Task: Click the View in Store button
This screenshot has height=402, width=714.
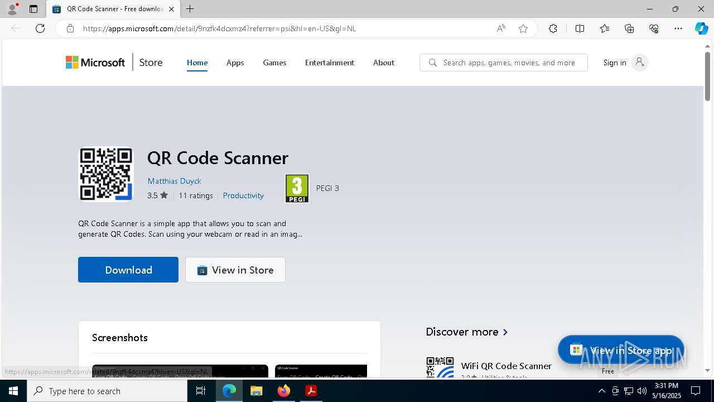Action: pyautogui.click(x=235, y=270)
